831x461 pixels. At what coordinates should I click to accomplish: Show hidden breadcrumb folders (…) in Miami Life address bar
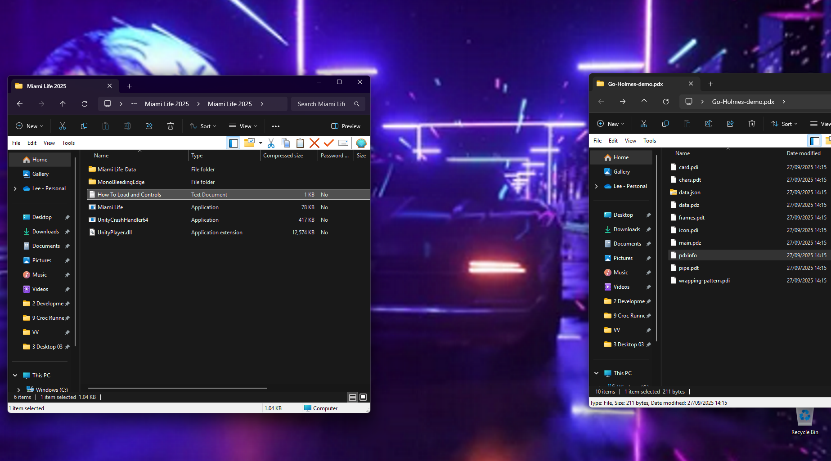(x=134, y=104)
